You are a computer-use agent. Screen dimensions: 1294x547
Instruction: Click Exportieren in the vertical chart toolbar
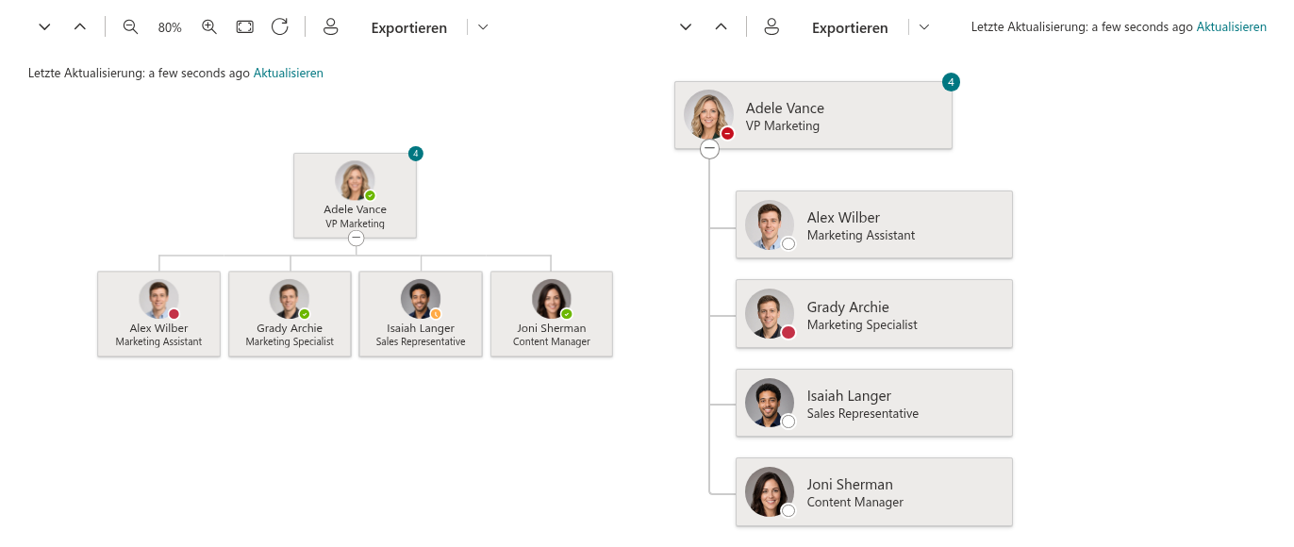(x=850, y=28)
